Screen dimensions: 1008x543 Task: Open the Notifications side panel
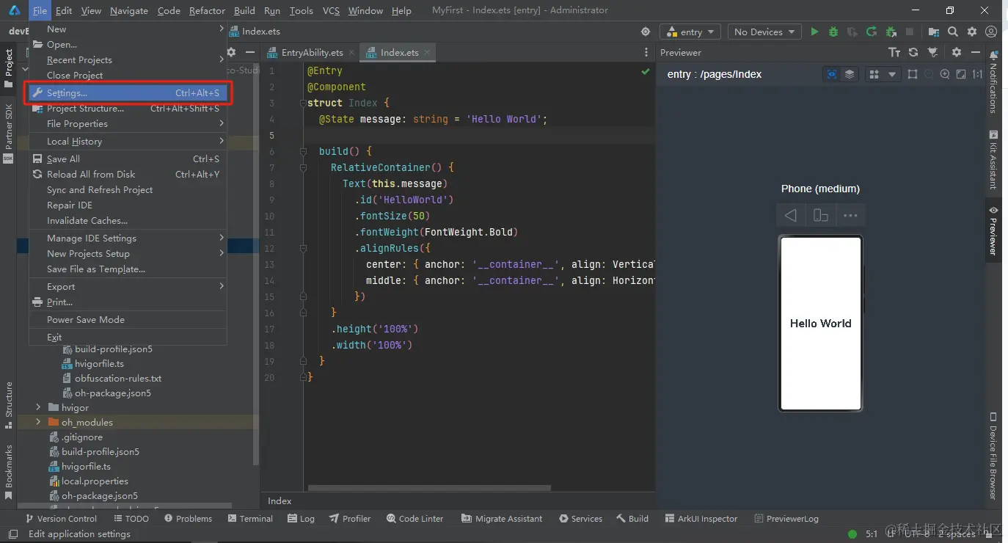point(993,82)
